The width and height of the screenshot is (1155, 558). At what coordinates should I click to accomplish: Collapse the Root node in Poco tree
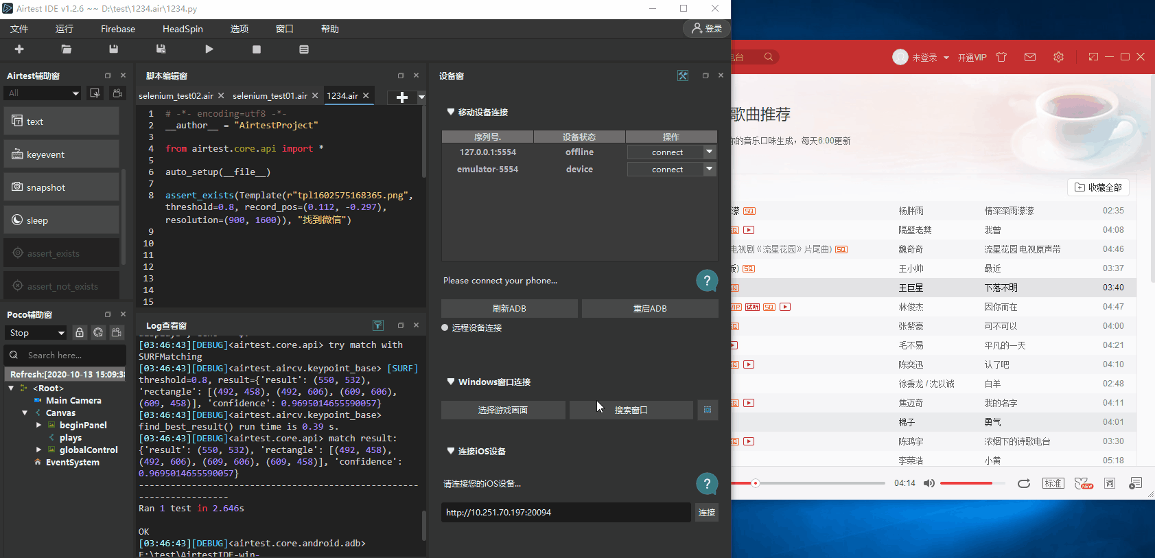tap(11, 388)
